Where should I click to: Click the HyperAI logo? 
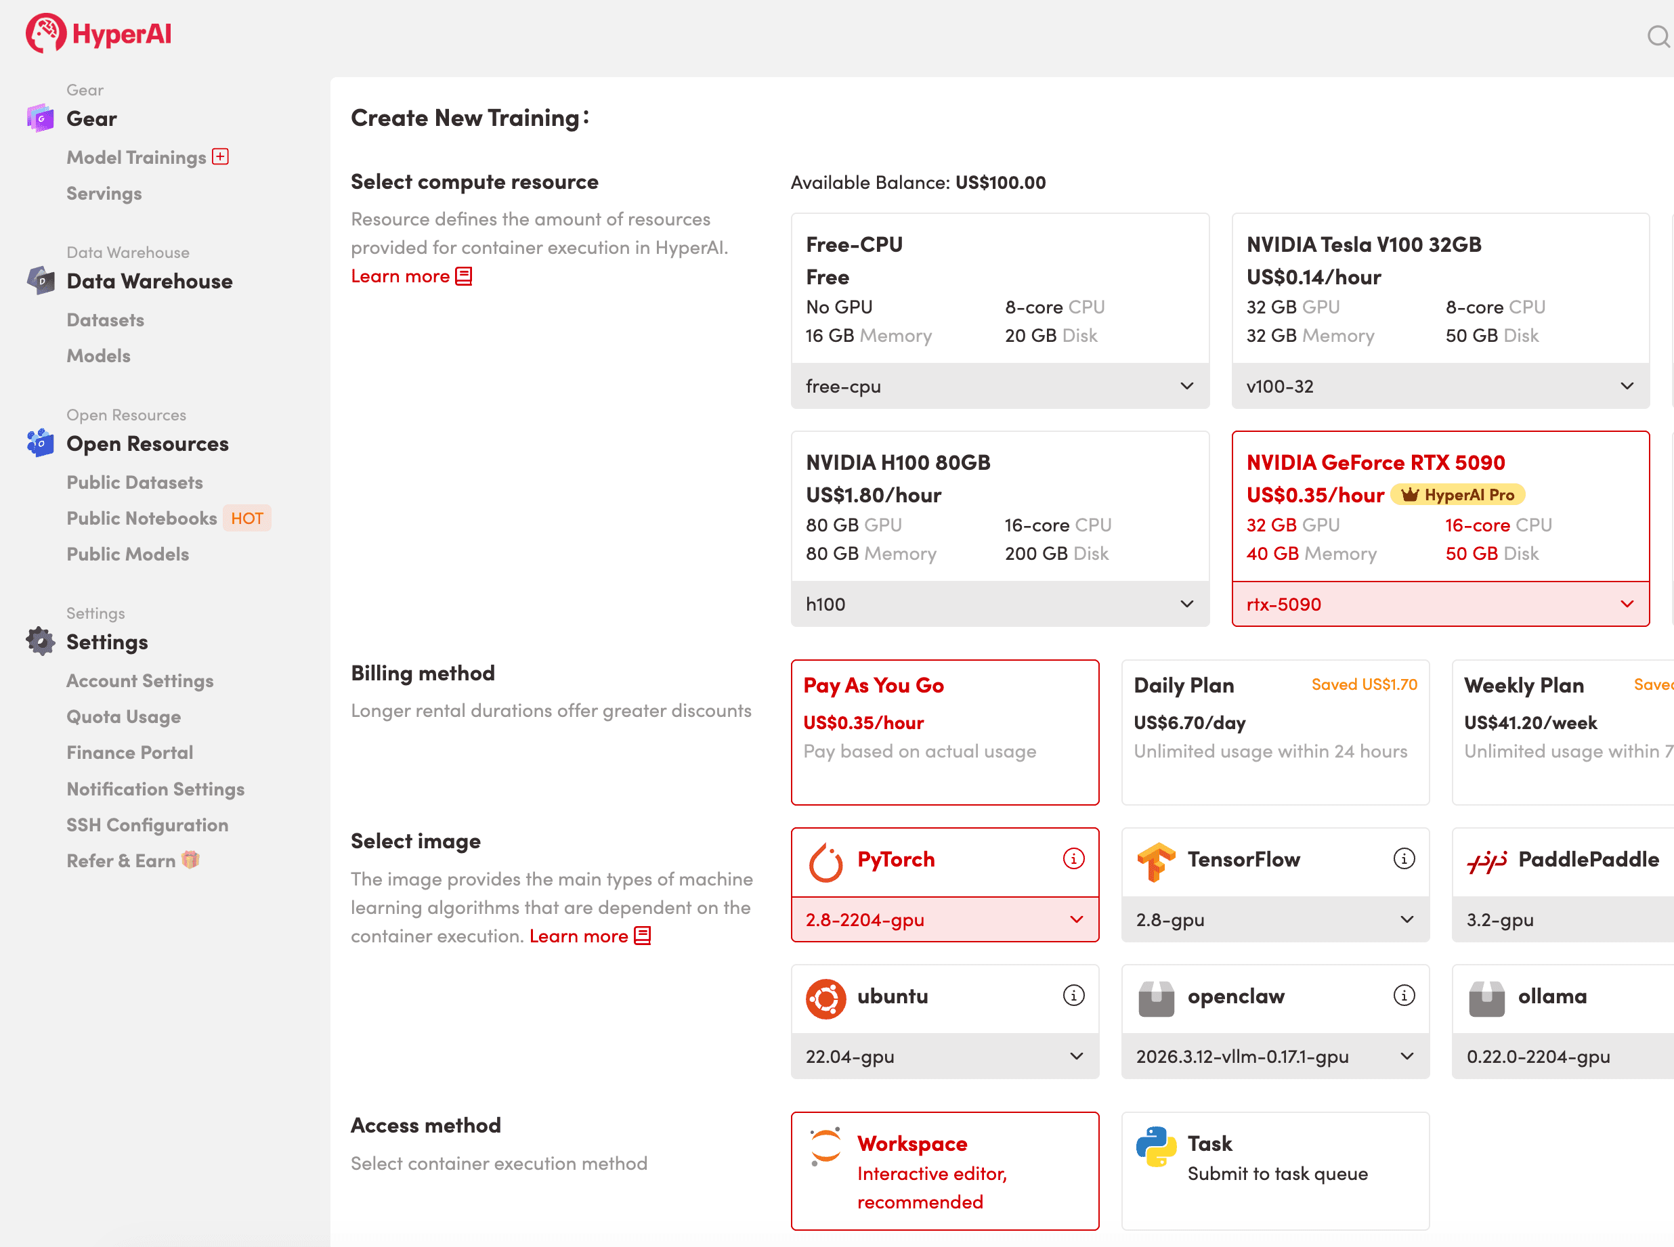(99, 34)
